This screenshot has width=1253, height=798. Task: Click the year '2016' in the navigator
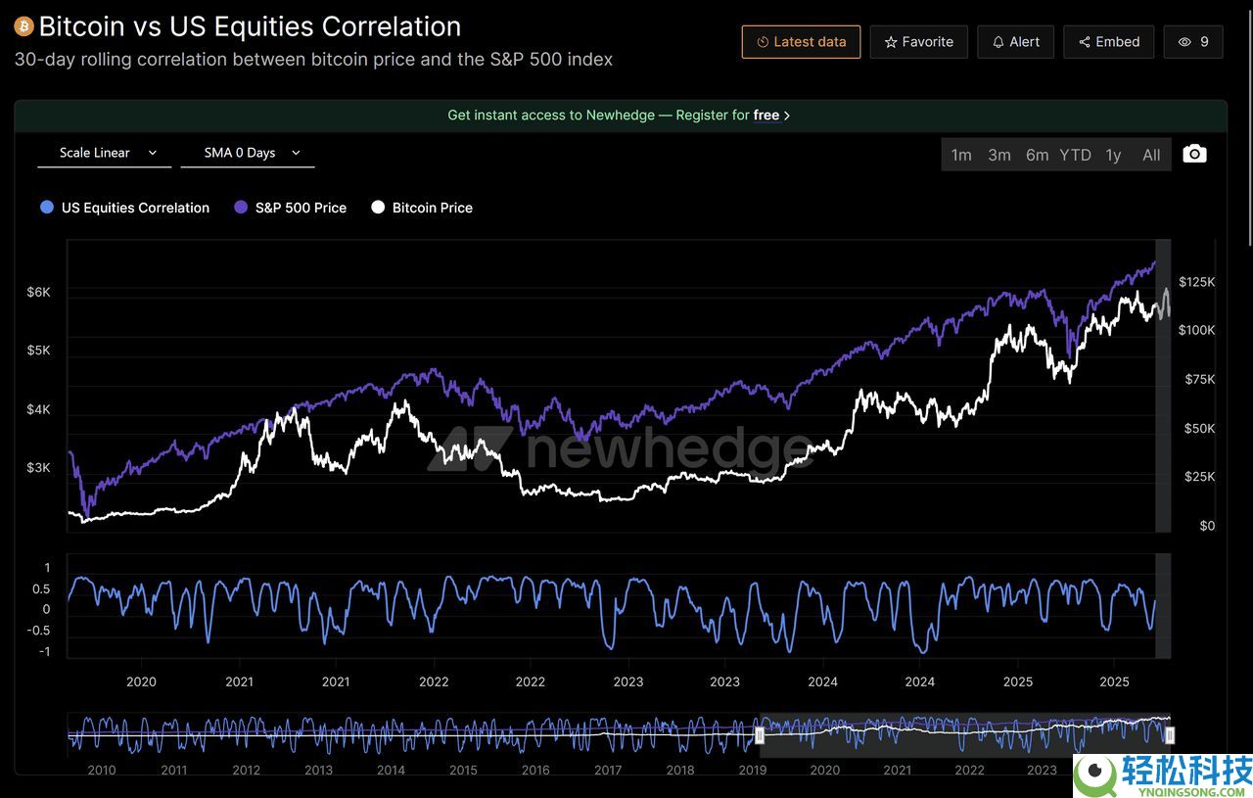click(535, 771)
